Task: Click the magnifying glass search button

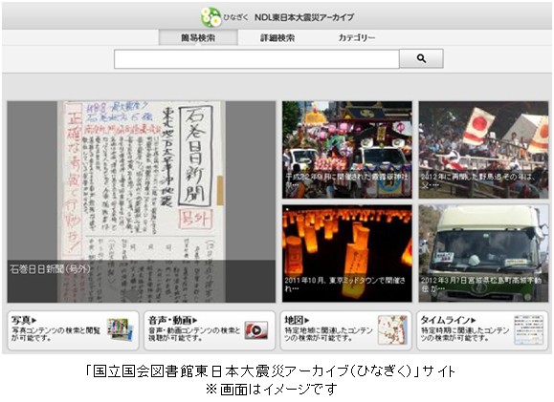Action: (421, 58)
